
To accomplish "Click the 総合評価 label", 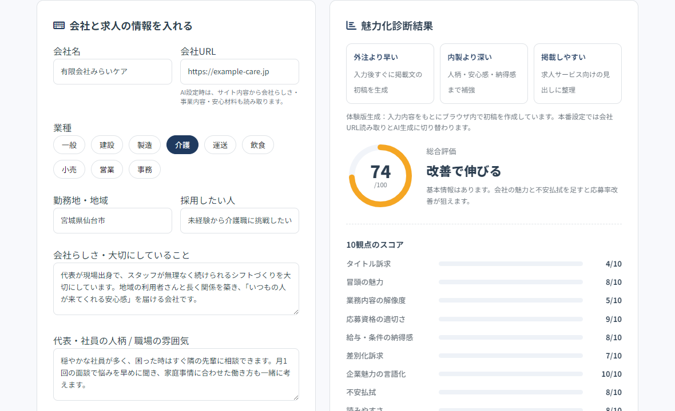I will coord(441,151).
